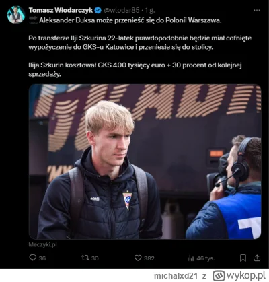Click the blue verified badge
This screenshot has height=282, width=269.
pos(98,10)
